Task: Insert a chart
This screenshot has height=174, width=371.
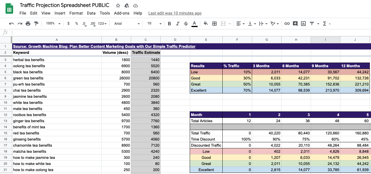Action: pyautogui.click(x=303, y=24)
